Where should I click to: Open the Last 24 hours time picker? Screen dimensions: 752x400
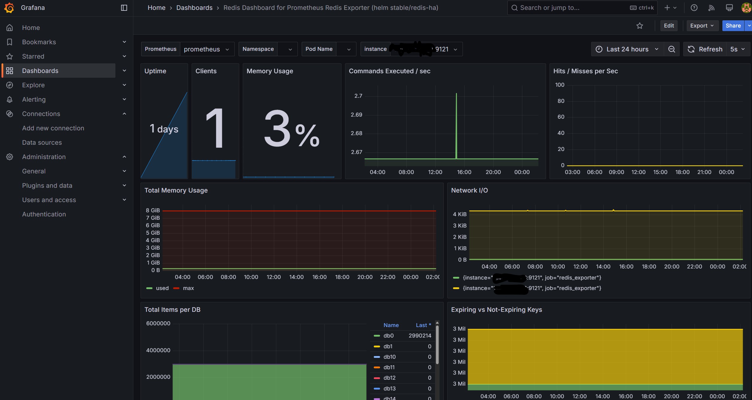[x=627, y=49]
